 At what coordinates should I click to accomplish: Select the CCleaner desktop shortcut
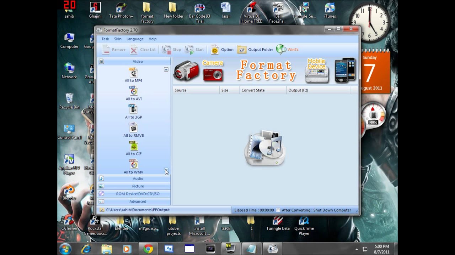[x=69, y=223]
